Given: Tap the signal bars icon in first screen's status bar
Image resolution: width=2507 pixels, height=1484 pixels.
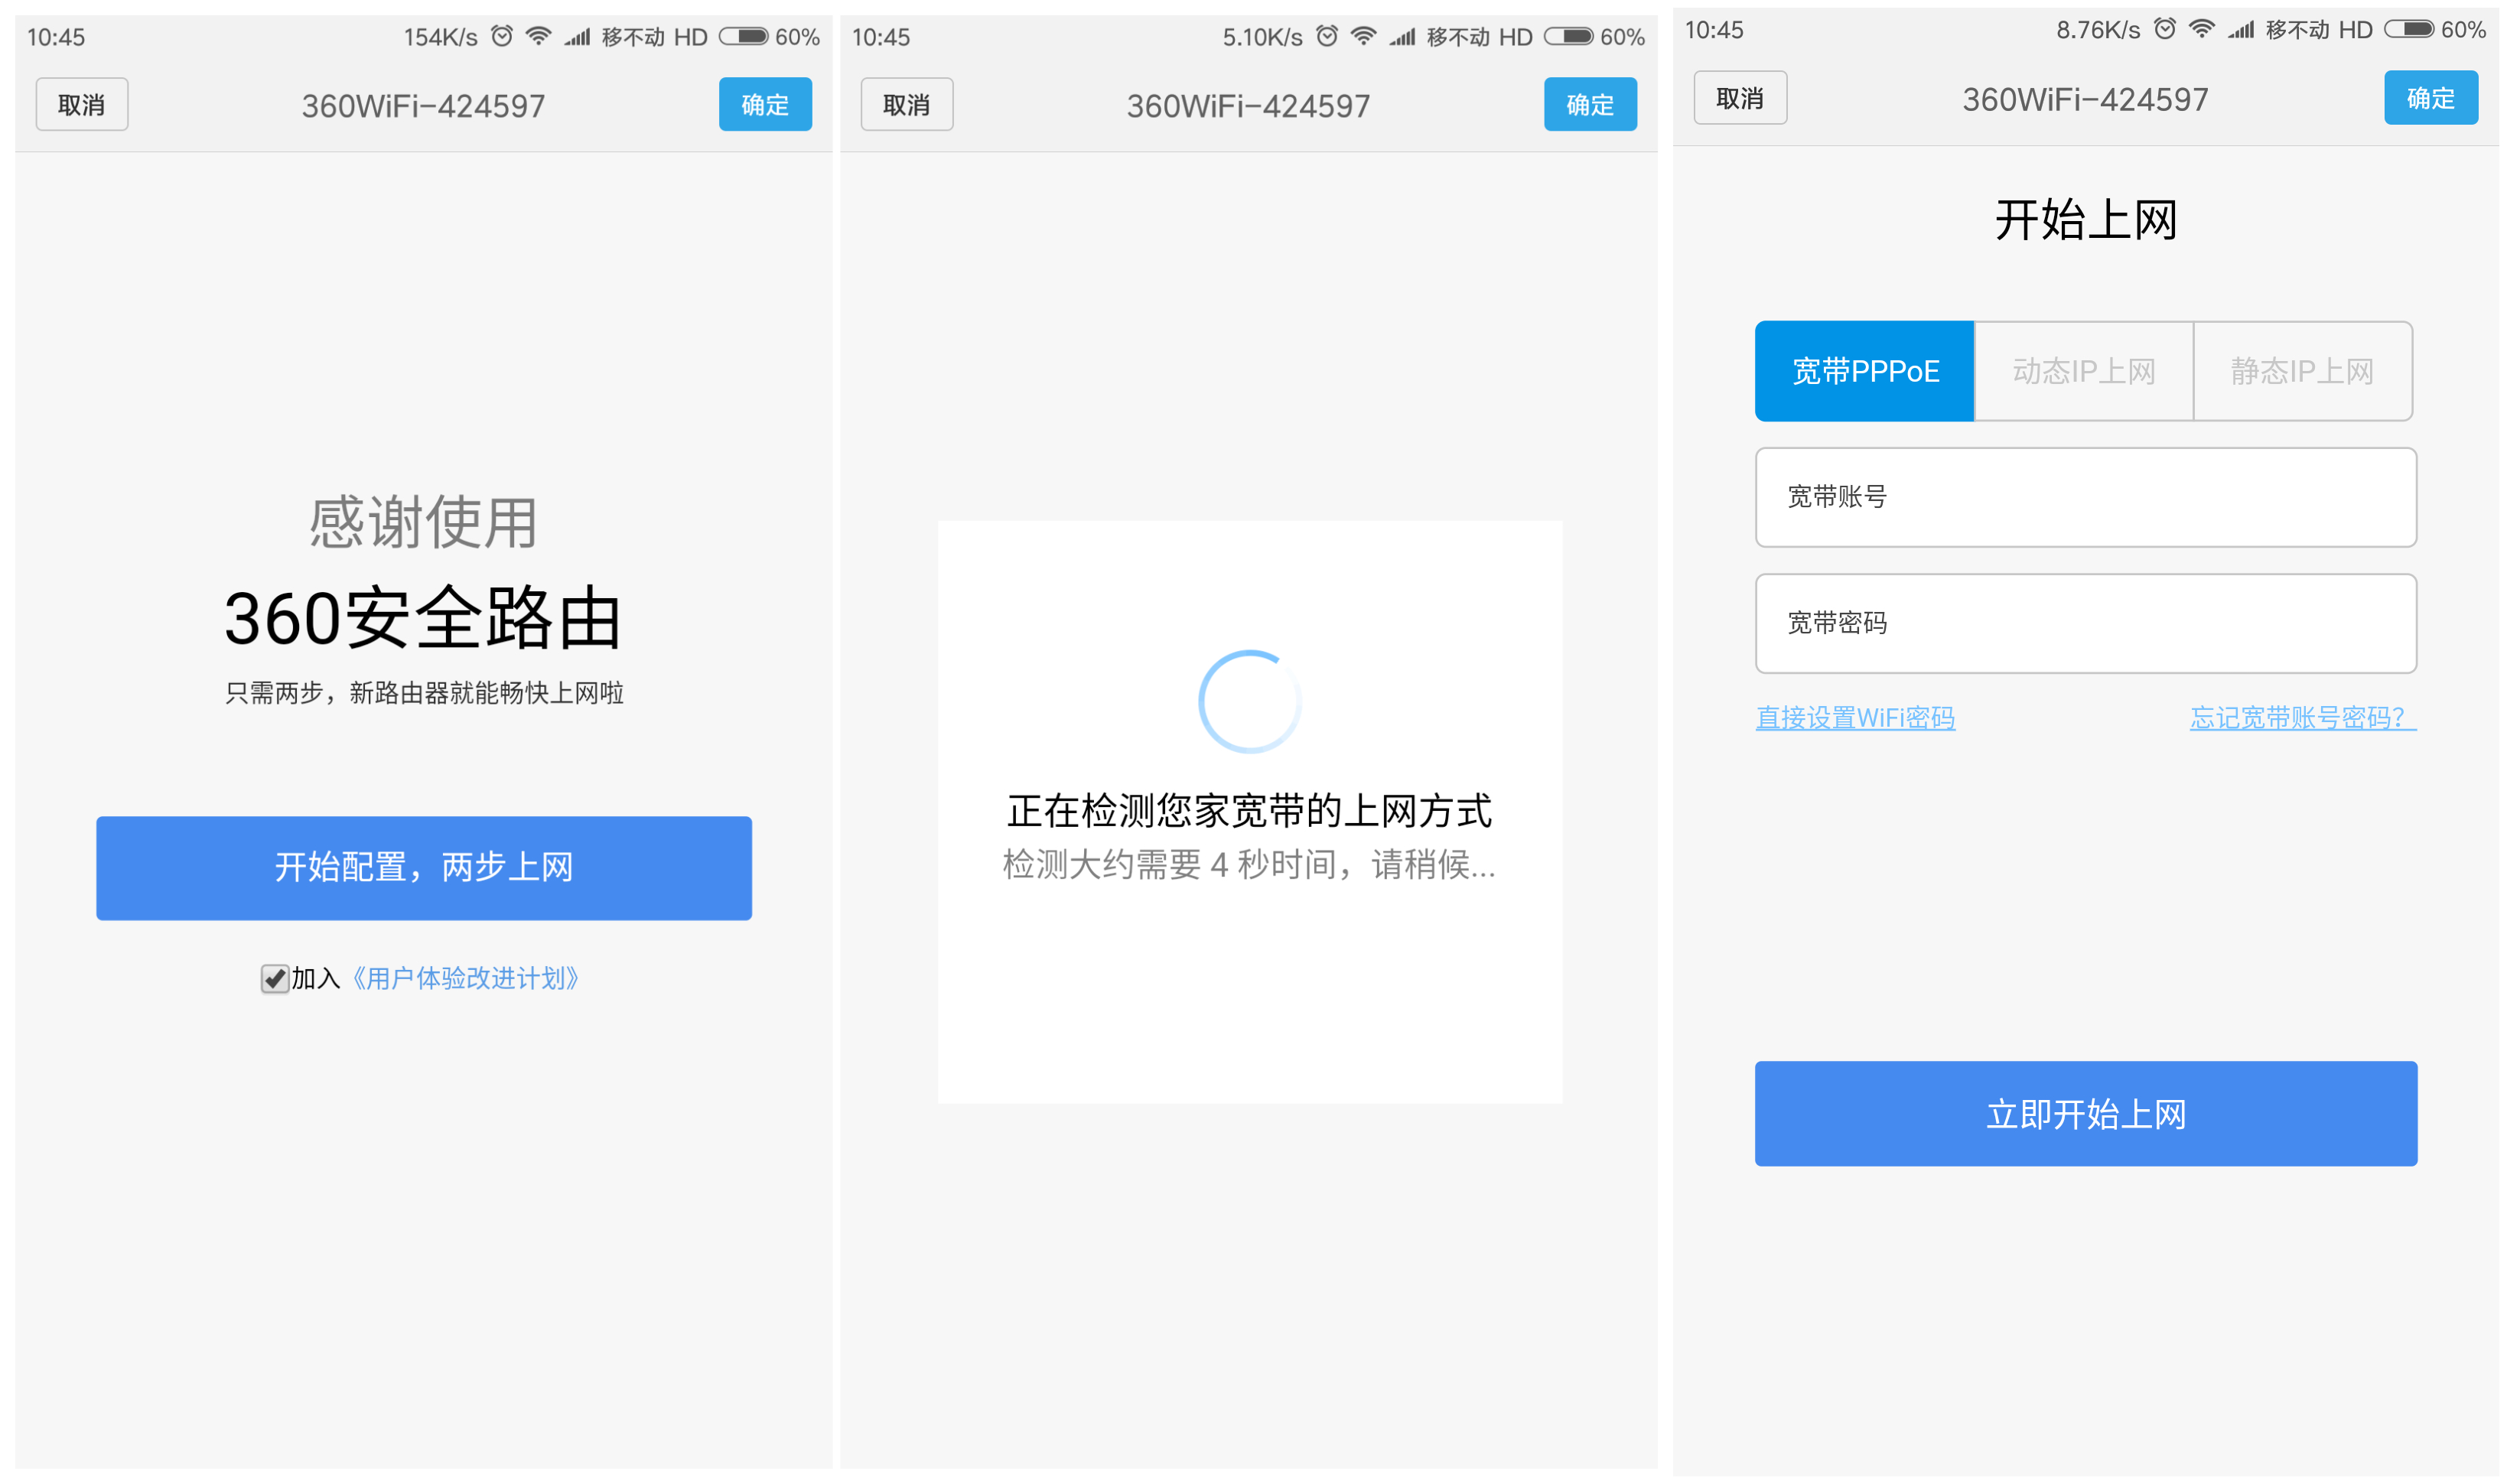Looking at the screenshot, I should pyautogui.click(x=578, y=38).
